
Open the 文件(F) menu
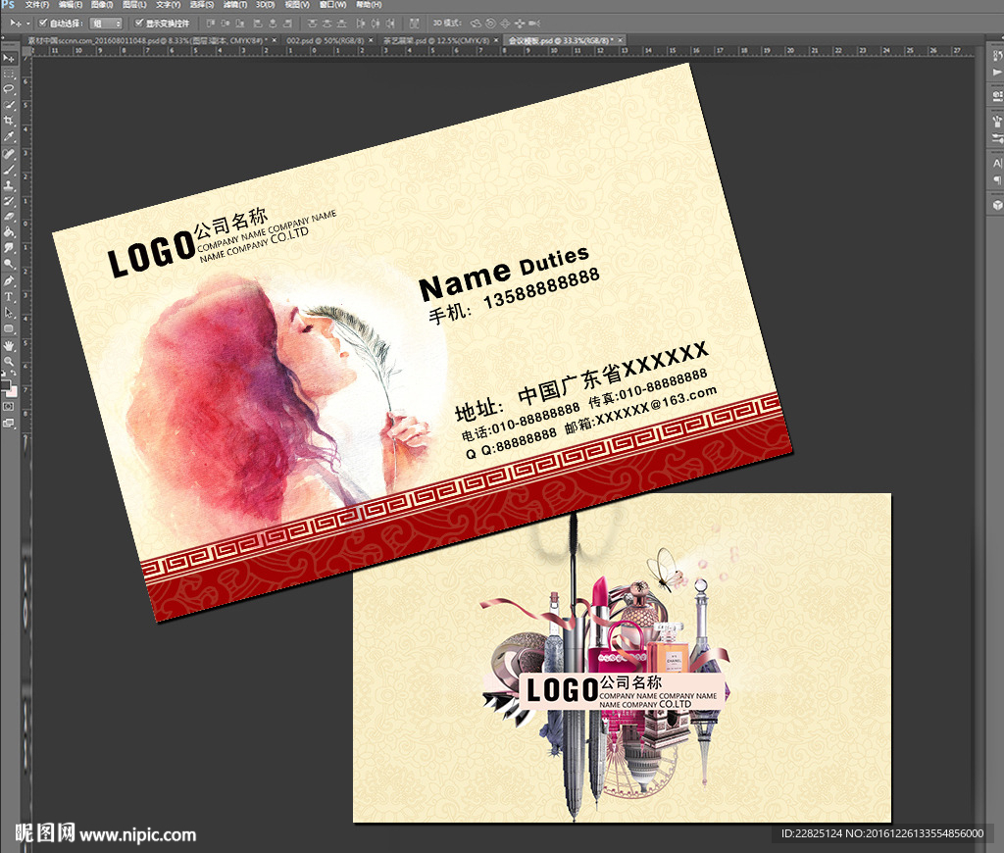pos(36,5)
